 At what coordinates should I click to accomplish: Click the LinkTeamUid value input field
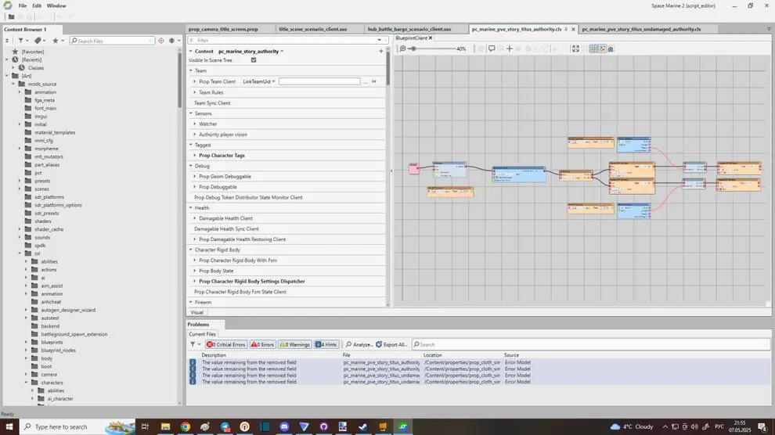(x=319, y=81)
